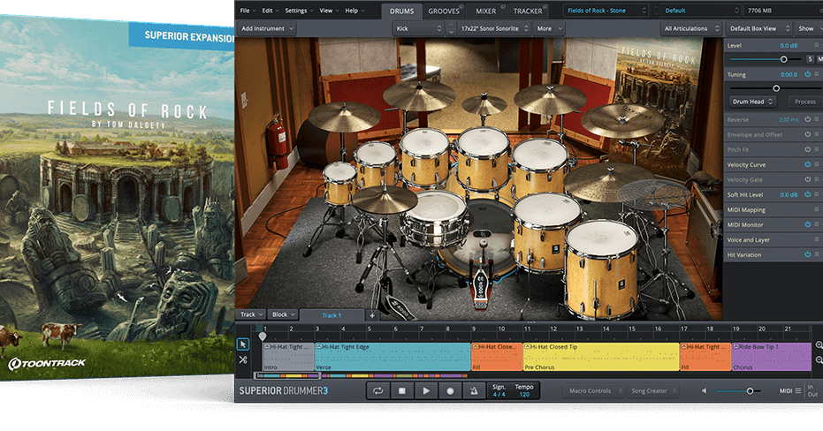The width and height of the screenshot is (823, 431).
Task: Open the Hit Variation menu icon
Action: click(816, 254)
